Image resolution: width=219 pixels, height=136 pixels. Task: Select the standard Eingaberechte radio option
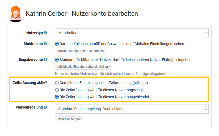(x=57, y=60)
